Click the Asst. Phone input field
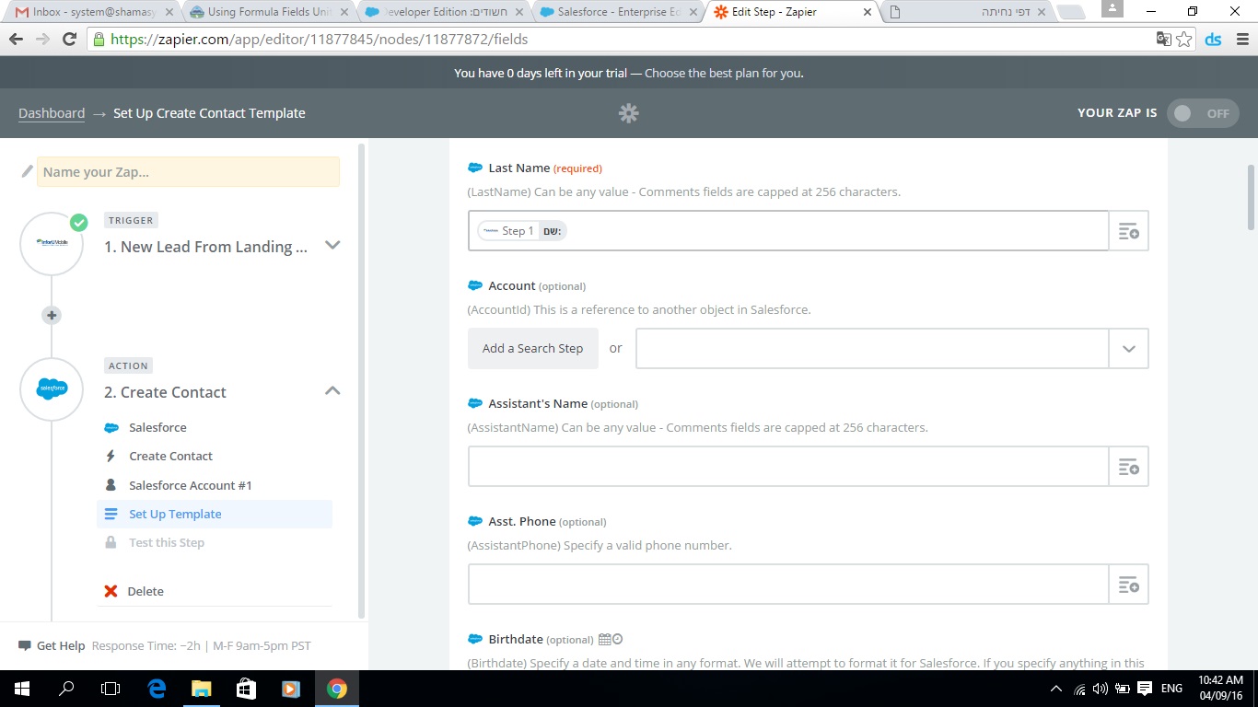 [x=788, y=585]
